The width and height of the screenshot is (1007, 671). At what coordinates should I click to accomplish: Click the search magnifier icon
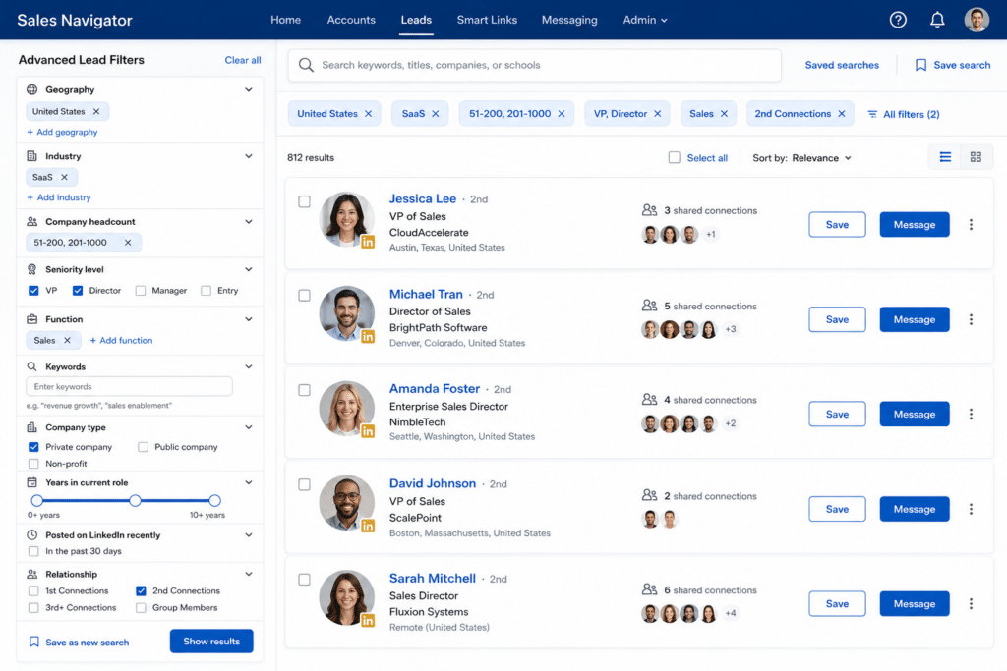pyautogui.click(x=306, y=65)
